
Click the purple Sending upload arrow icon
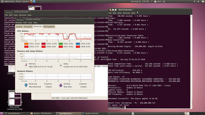click(x=60, y=85)
